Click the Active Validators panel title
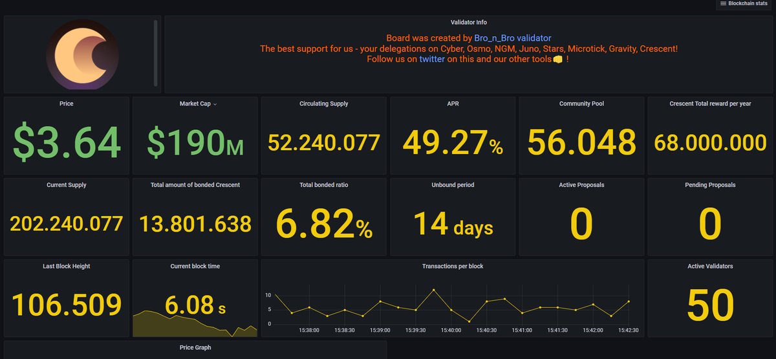Viewport: 776px width, 359px height. tap(710, 266)
